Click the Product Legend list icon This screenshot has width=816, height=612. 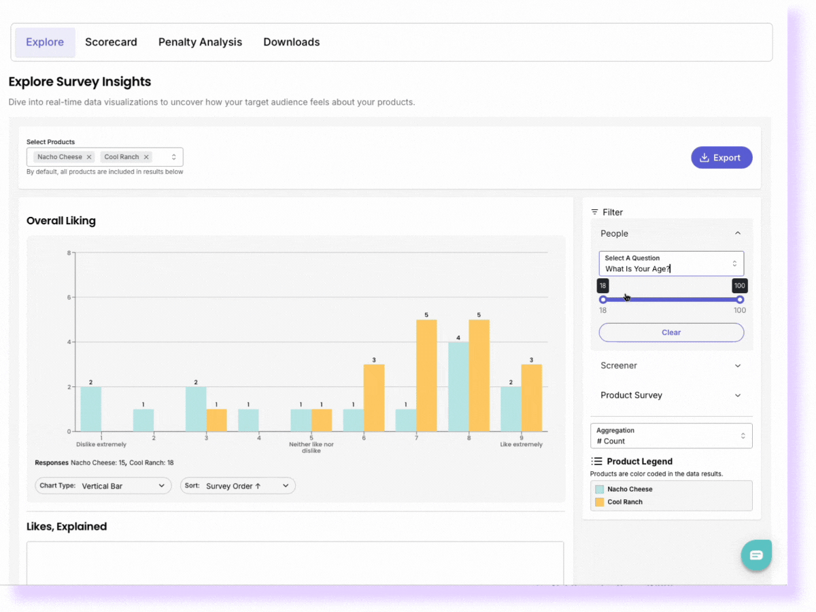point(597,461)
